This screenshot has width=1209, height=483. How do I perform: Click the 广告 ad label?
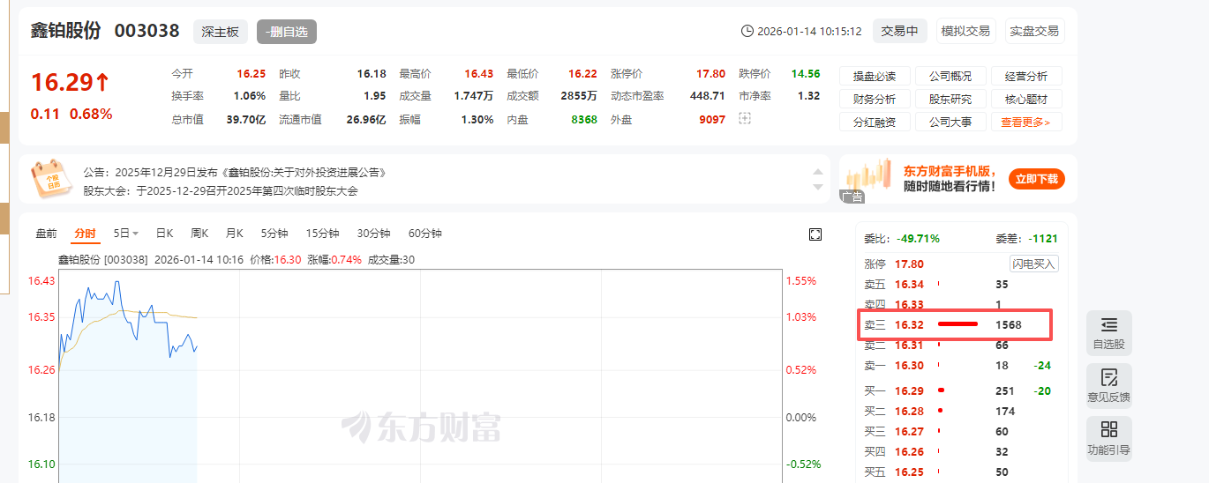pos(852,197)
